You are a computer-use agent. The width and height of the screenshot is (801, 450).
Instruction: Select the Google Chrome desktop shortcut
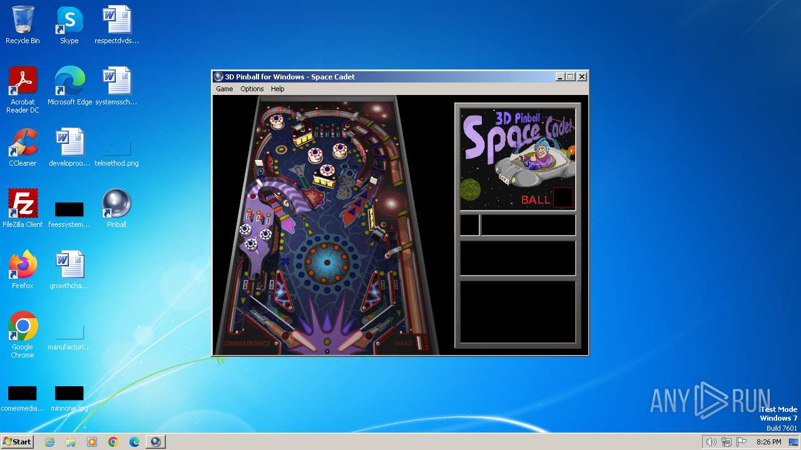(x=23, y=335)
